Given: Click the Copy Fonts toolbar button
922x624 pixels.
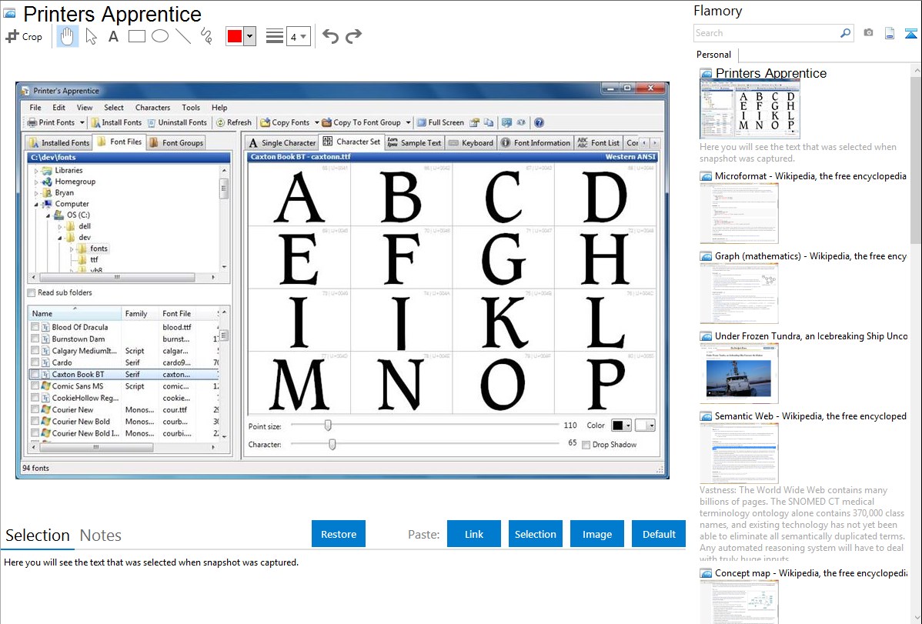Looking at the screenshot, I should tap(285, 122).
